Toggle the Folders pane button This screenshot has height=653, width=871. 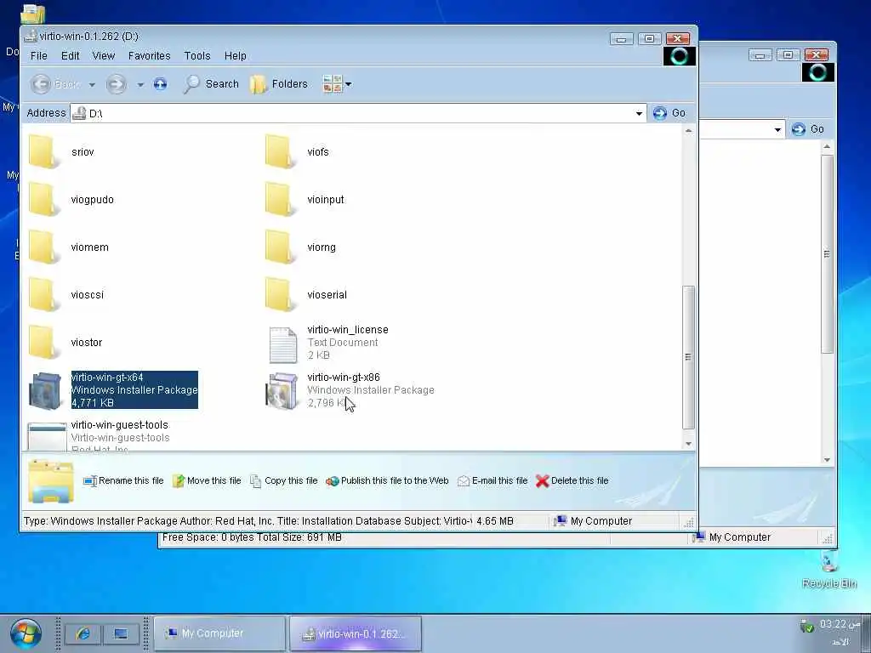tap(279, 84)
